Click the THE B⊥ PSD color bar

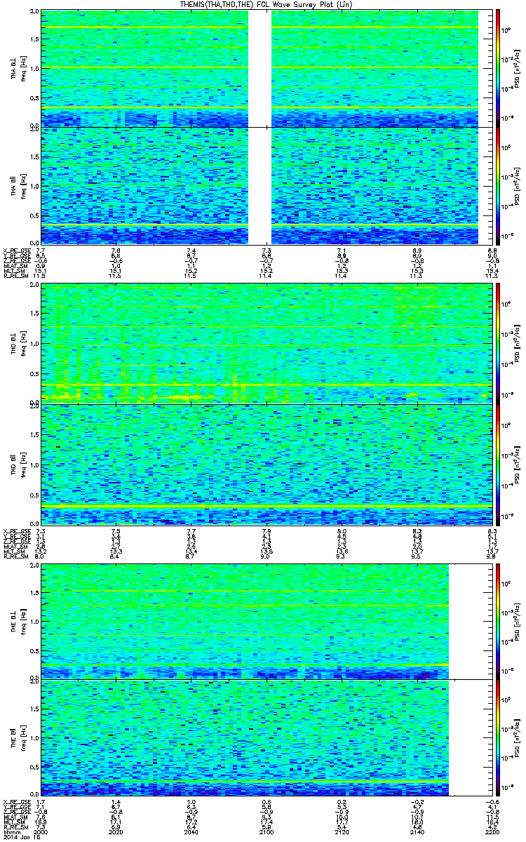pyautogui.click(x=499, y=621)
